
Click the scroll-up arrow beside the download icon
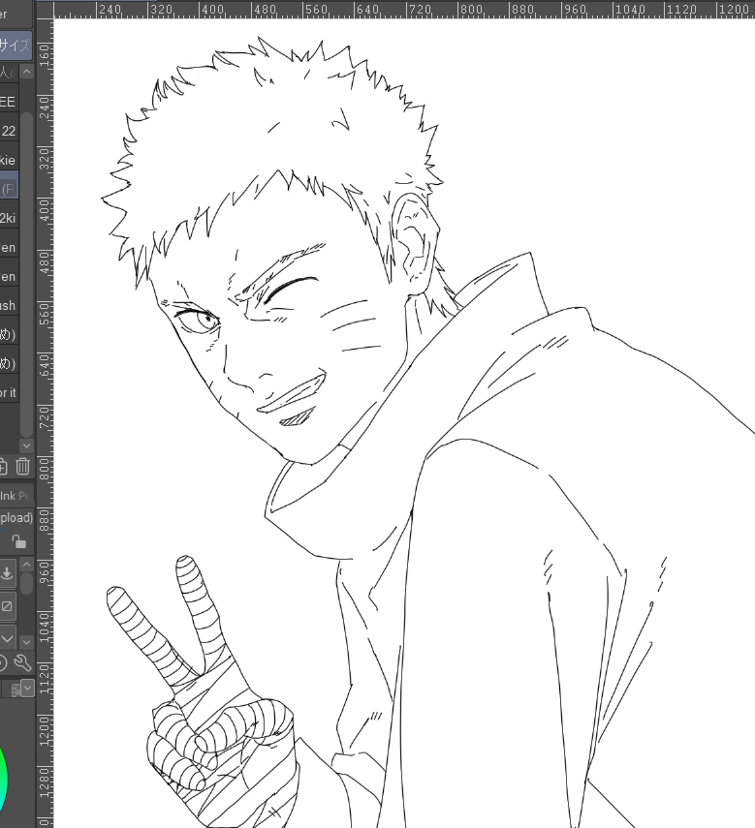click(26, 565)
